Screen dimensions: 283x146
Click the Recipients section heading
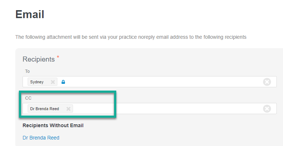[x=39, y=59]
